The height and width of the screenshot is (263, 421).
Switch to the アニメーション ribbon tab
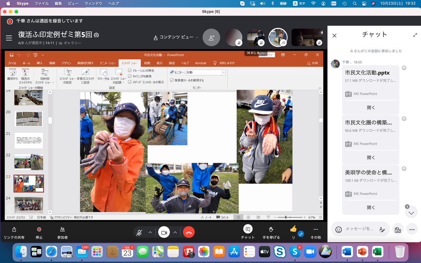pos(108,63)
